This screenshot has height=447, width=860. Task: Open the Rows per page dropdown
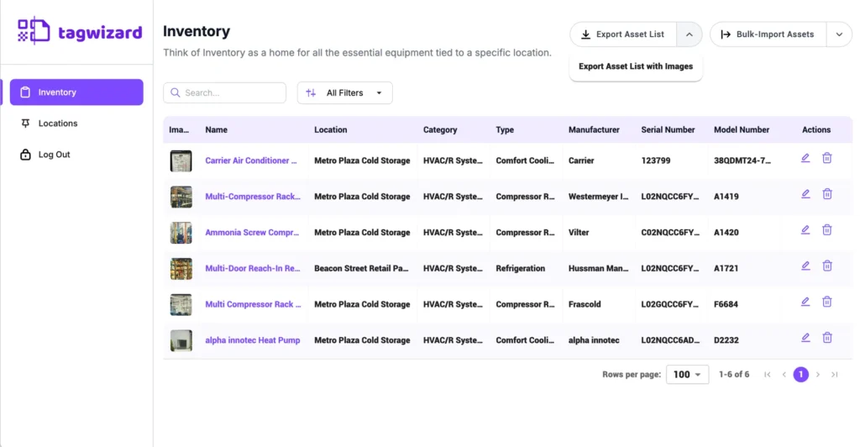687,375
